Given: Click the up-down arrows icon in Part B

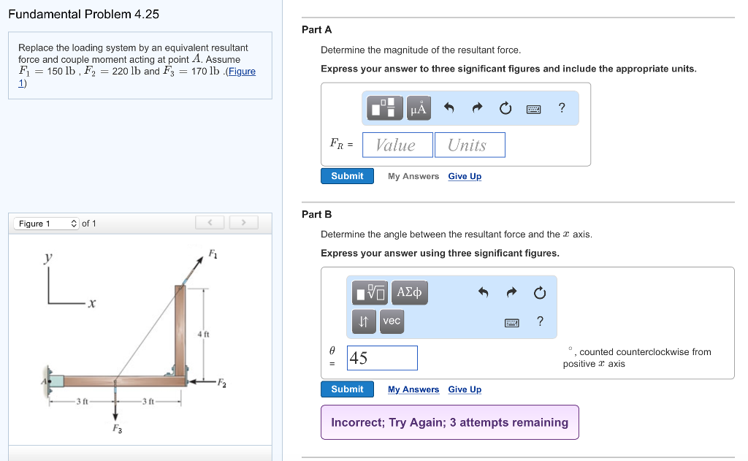Looking at the screenshot, I should pyautogui.click(x=363, y=321).
